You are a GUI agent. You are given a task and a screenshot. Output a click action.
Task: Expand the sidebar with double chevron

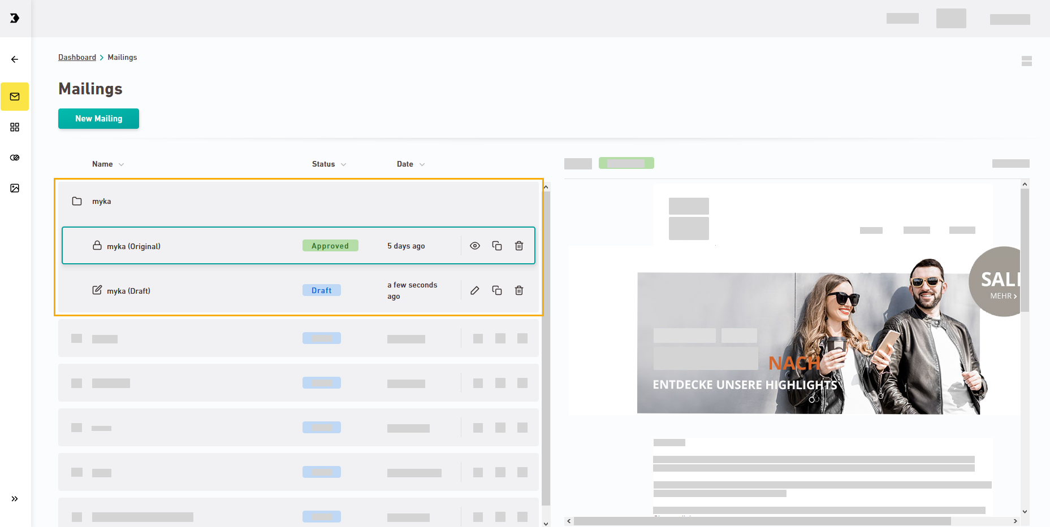click(x=15, y=499)
